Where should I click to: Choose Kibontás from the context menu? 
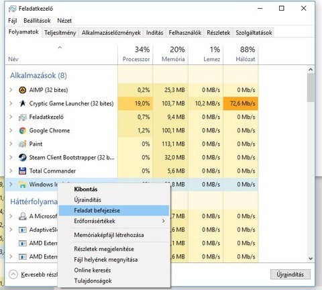tap(114, 189)
